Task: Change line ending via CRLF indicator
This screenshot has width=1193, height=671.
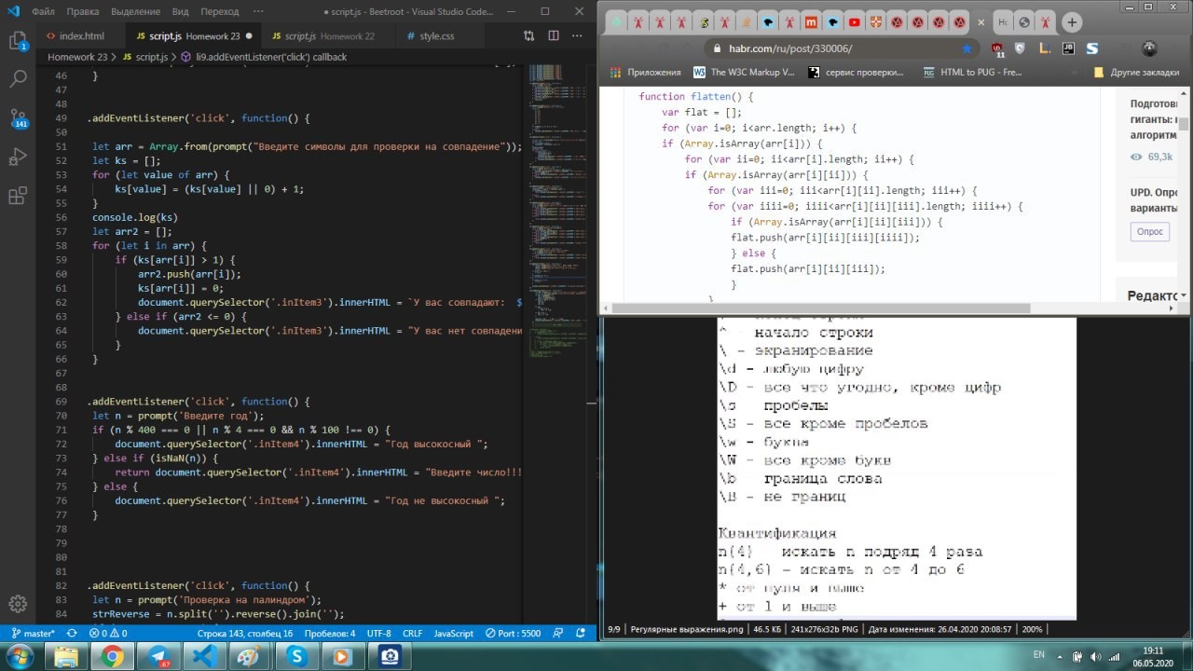Action: point(412,633)
